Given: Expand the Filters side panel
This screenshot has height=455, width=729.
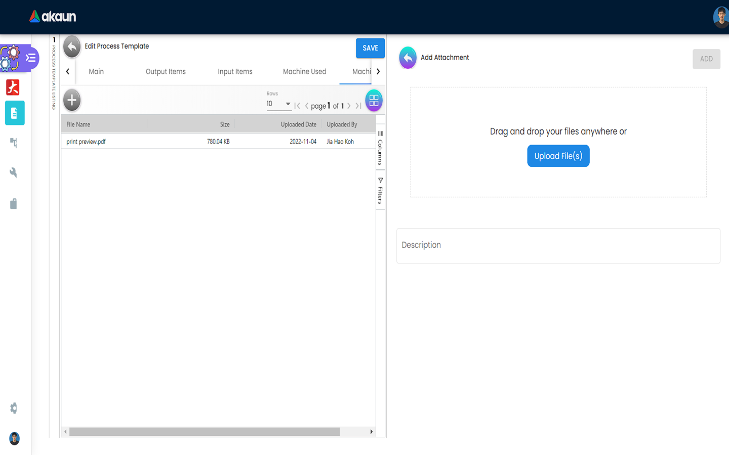Looking at the screenshot, I should point(380,191).
